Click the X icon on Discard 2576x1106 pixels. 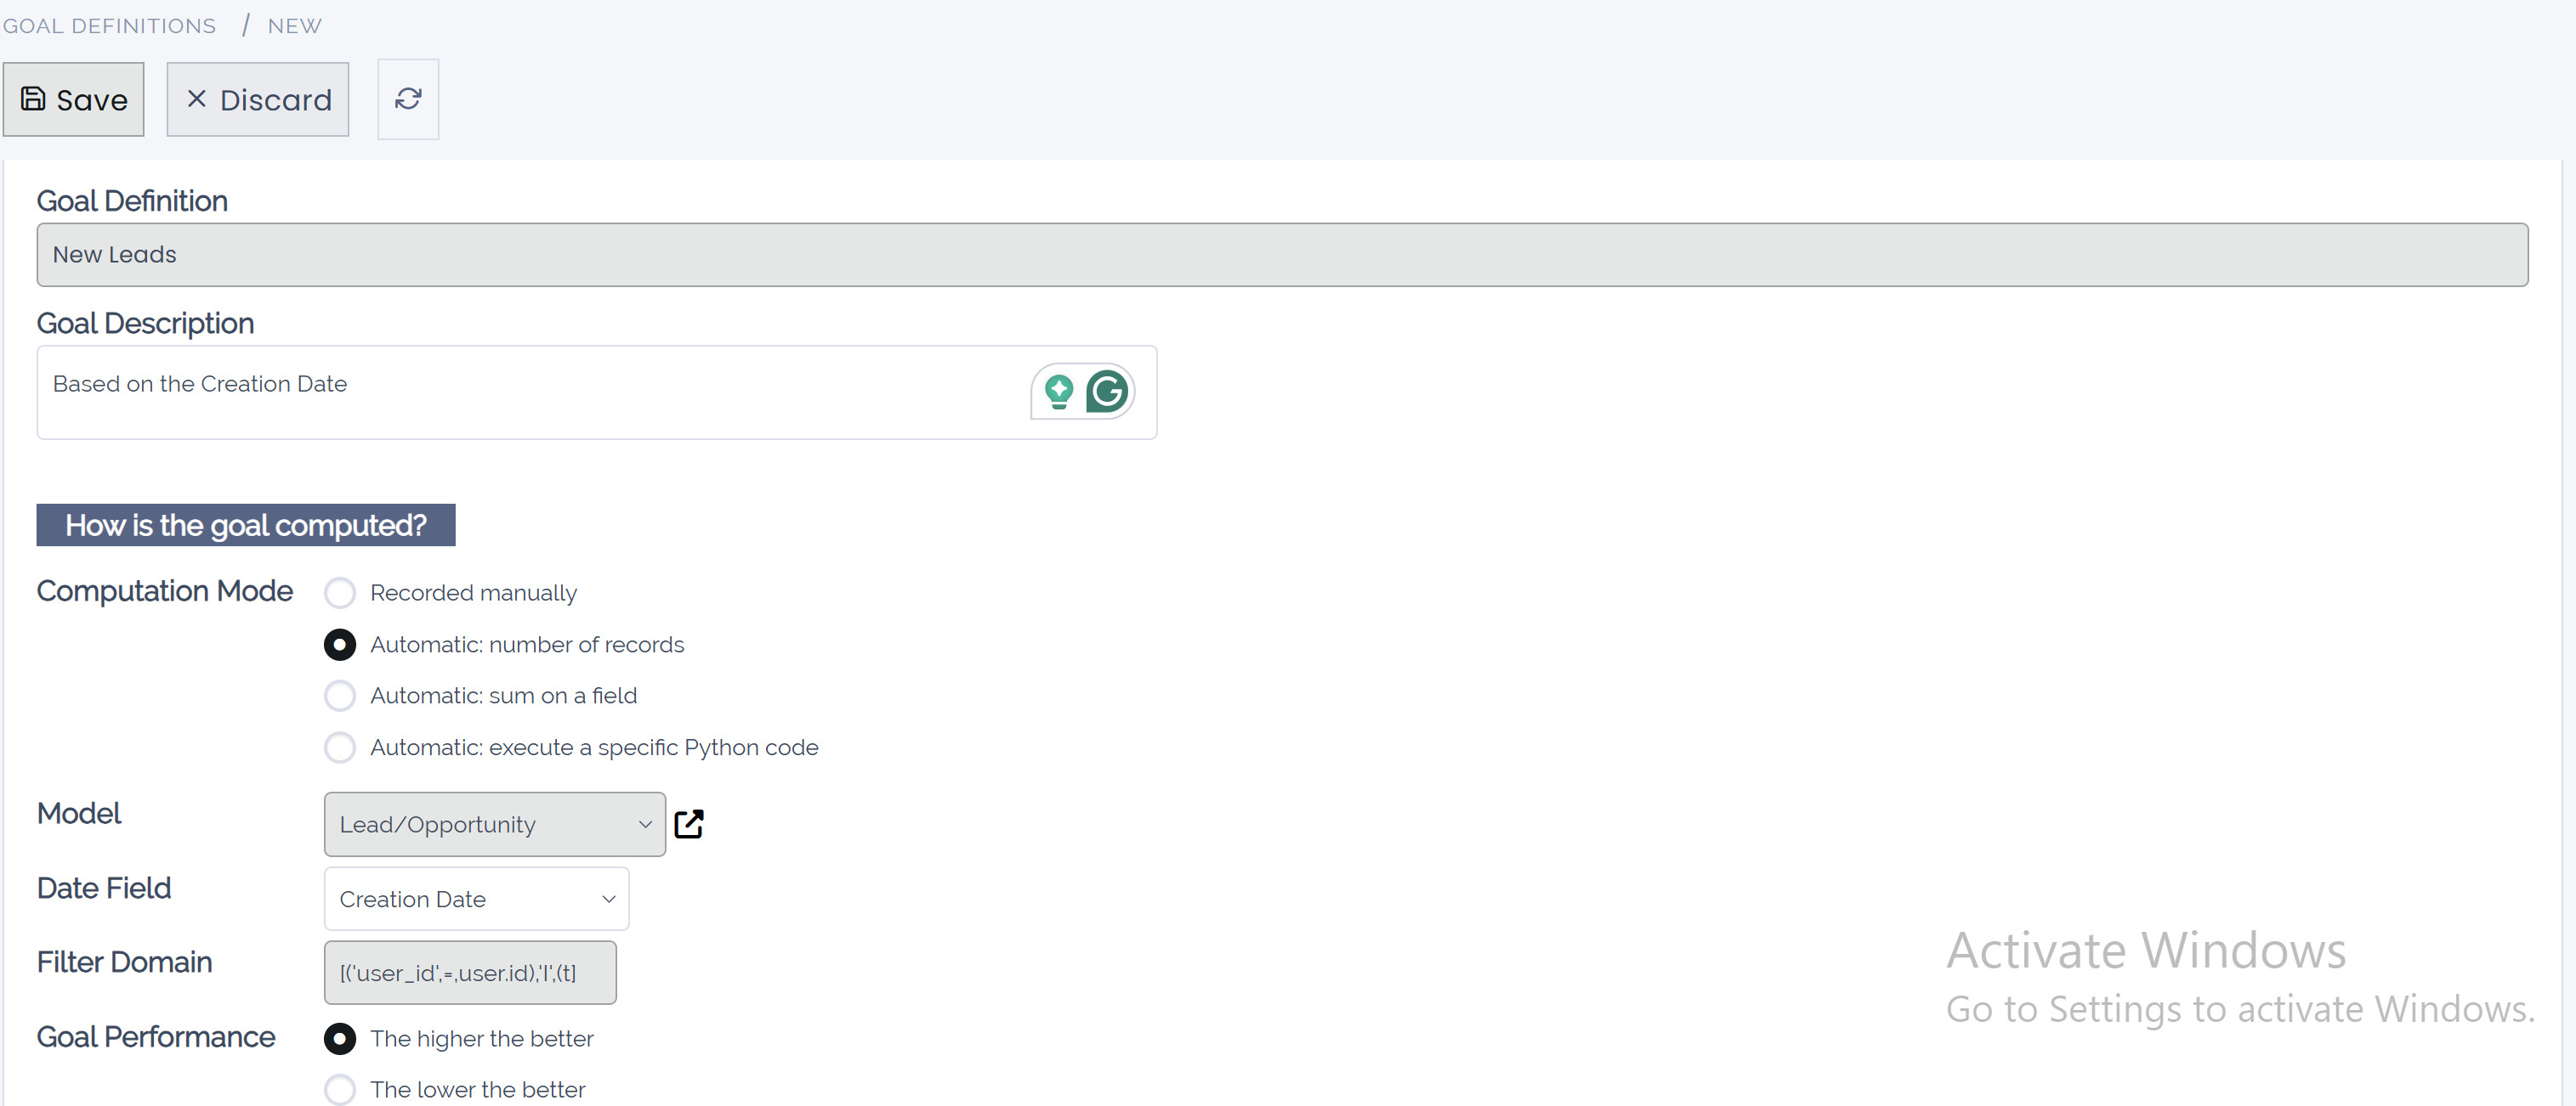(196, 99)
